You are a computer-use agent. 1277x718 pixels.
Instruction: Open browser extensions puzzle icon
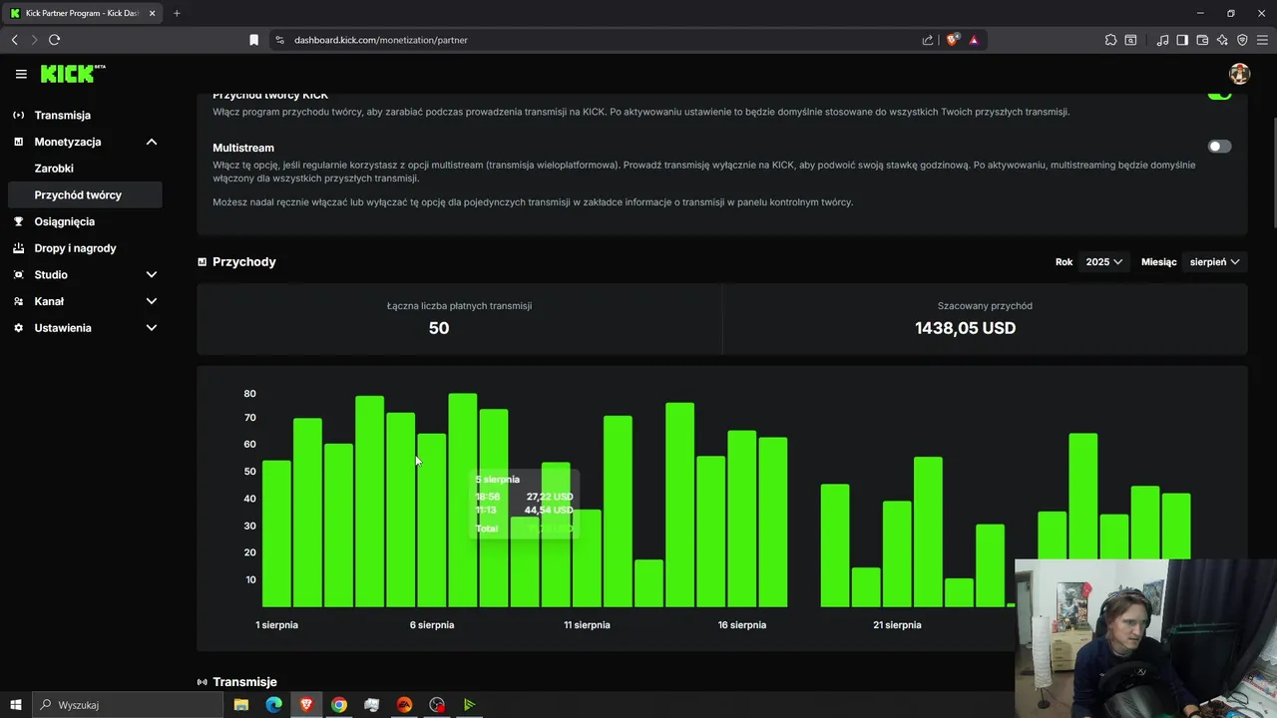click(1110, 40)
